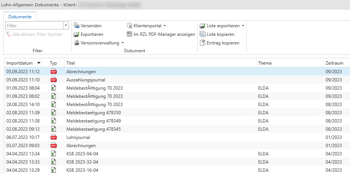Open the Filter combo box dropdown arrow
Image resolution: width=350 pixels, height=174 pixels.
[x=66, y=26]
